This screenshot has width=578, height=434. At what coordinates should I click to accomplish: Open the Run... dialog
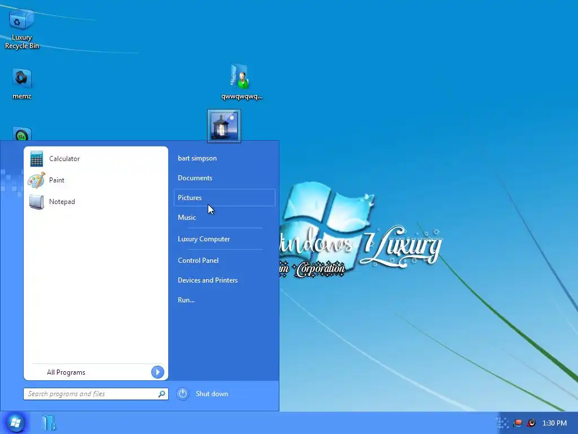(x=224, y=300)
